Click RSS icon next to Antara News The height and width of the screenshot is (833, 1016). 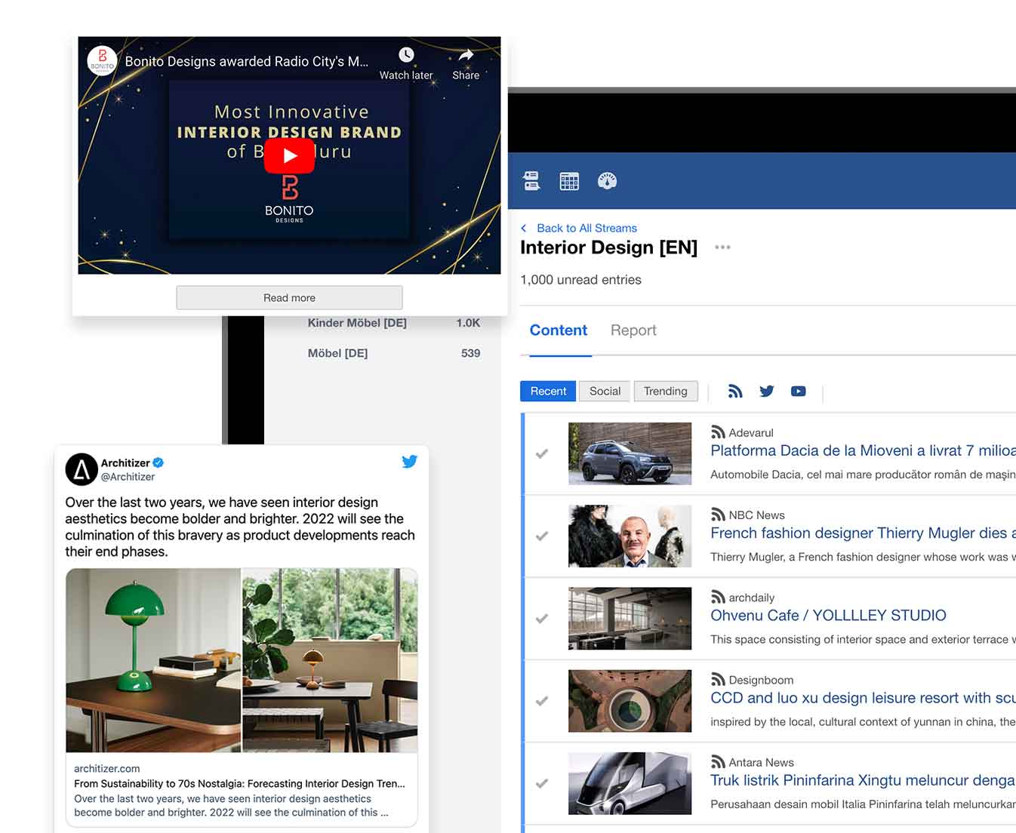(718, 762)
